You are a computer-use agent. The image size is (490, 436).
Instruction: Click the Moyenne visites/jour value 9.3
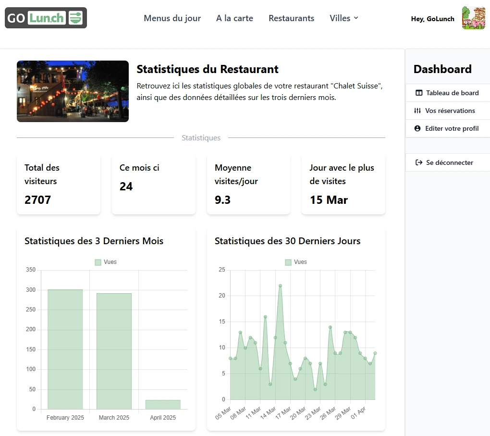pyautogui.click(x=222, y=200)
